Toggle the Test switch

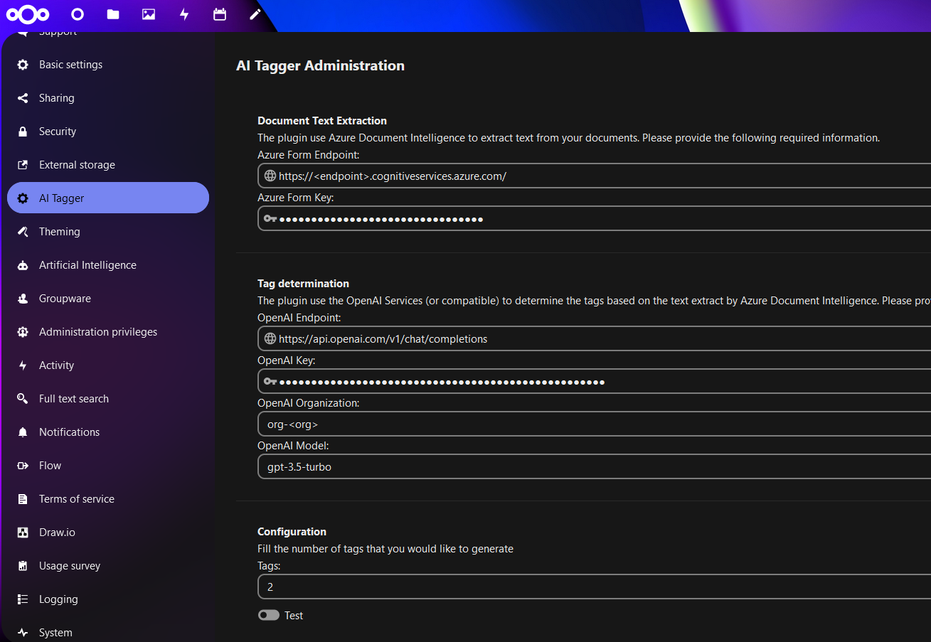click(x=269, y=615)
